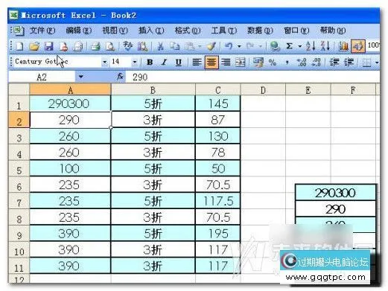
Task: Open the 格式 (Format) menu
Action: [188, 31]
